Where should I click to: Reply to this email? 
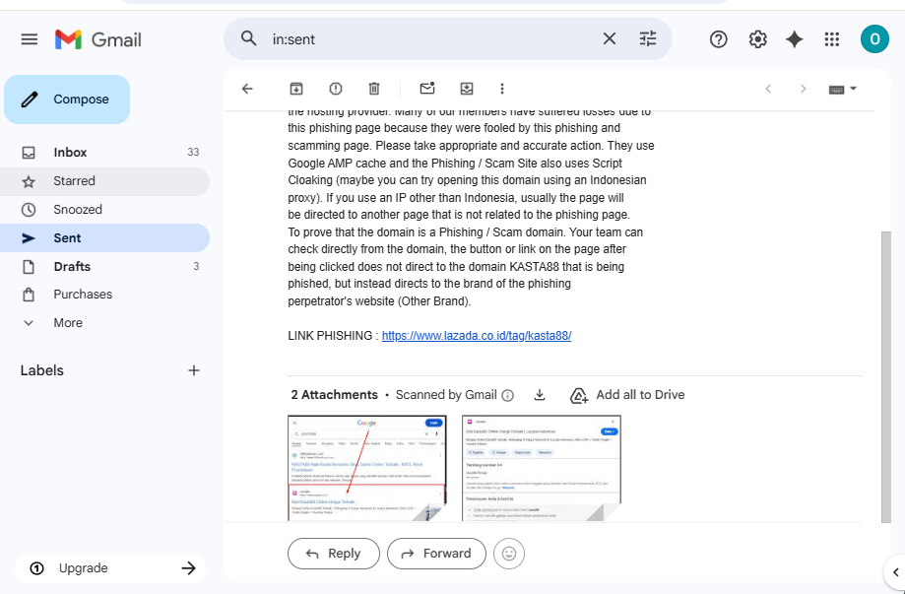click(x=334, y=554)
